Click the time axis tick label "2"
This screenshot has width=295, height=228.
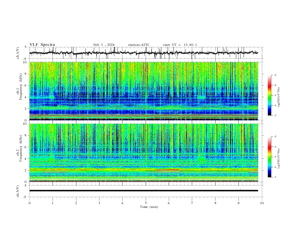tap(76, 203)
